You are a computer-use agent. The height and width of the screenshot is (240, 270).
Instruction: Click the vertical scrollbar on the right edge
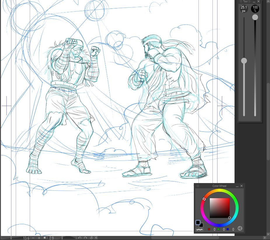coord(268,121)
